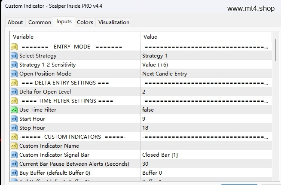Click the integer icon beside Strategy 1-2 Sensitivity

(x=14, y=65)
